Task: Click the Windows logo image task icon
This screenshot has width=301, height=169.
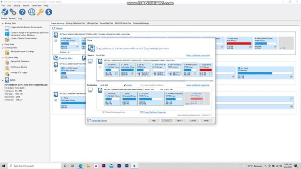Action: click(x=7, y=34)
